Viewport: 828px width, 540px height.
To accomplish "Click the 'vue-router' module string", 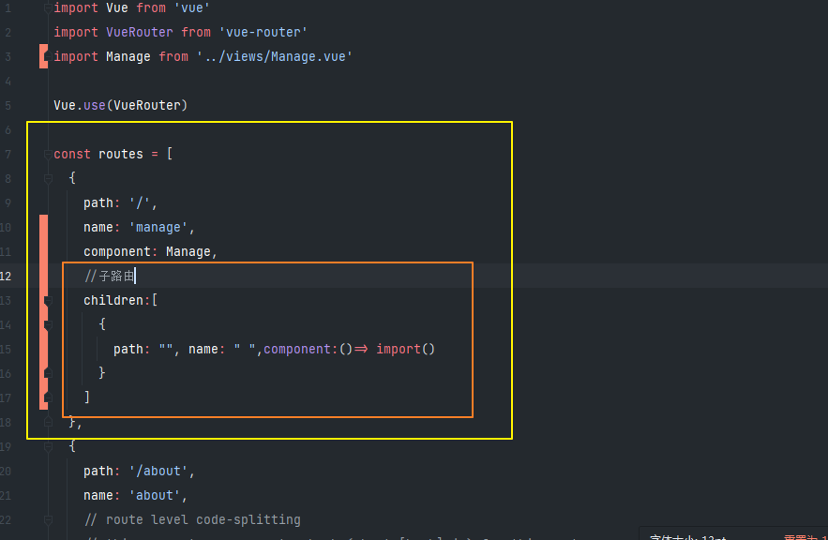I will [263, 33].
